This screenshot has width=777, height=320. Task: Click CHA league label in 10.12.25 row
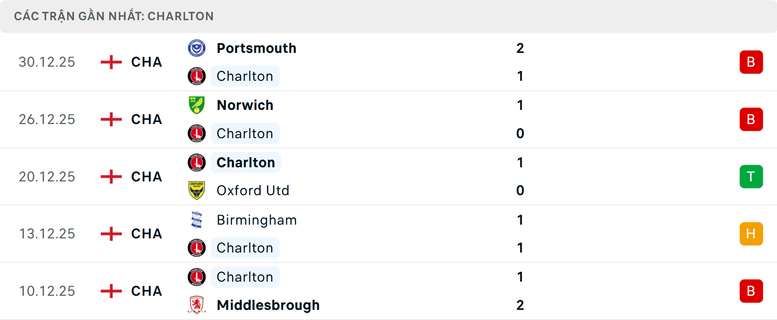[146, 291]
